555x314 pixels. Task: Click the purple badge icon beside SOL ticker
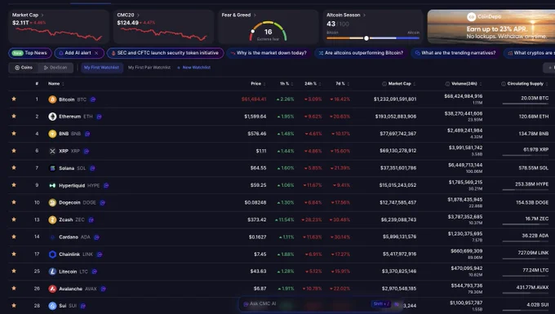pos(92,168)
